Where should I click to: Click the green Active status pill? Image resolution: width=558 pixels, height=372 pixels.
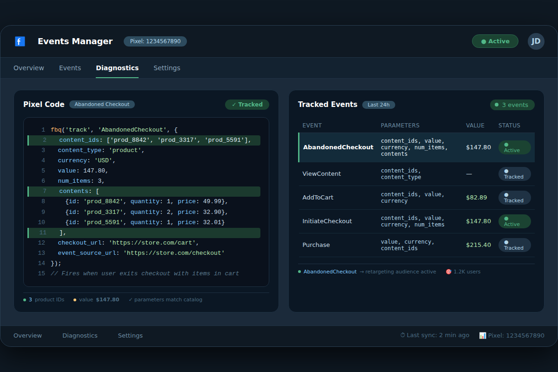coord(495,41)
